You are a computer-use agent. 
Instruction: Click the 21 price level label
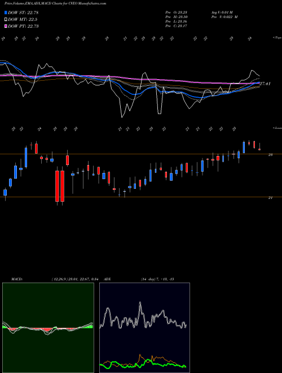pos(270,198)
